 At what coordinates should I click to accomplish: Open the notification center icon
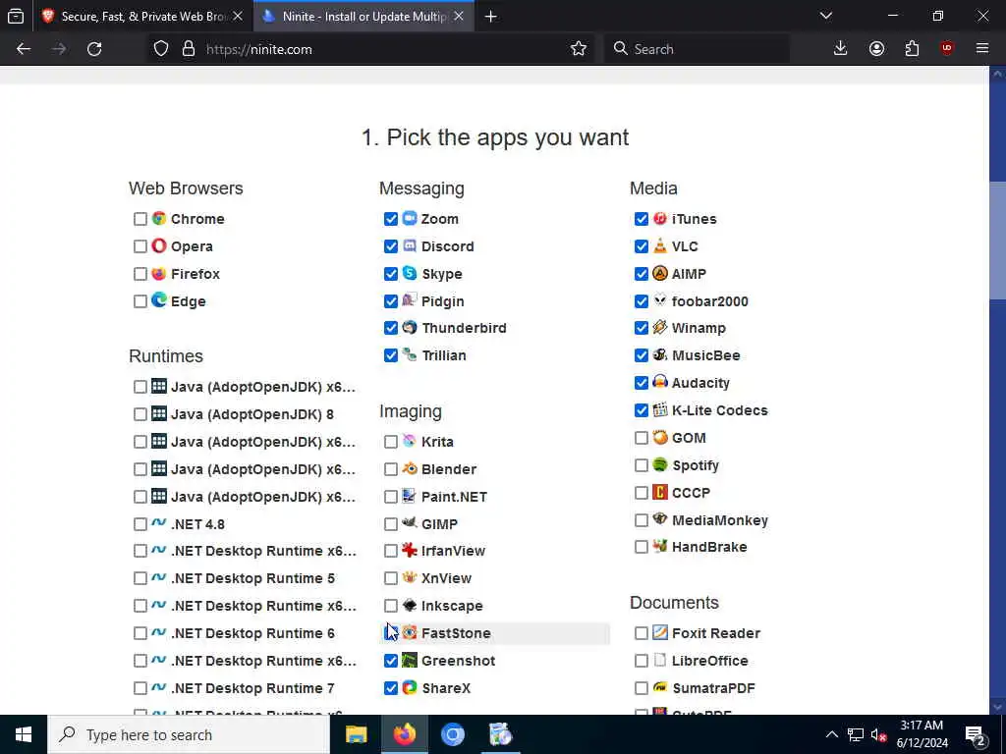click(x=976, y=734)
